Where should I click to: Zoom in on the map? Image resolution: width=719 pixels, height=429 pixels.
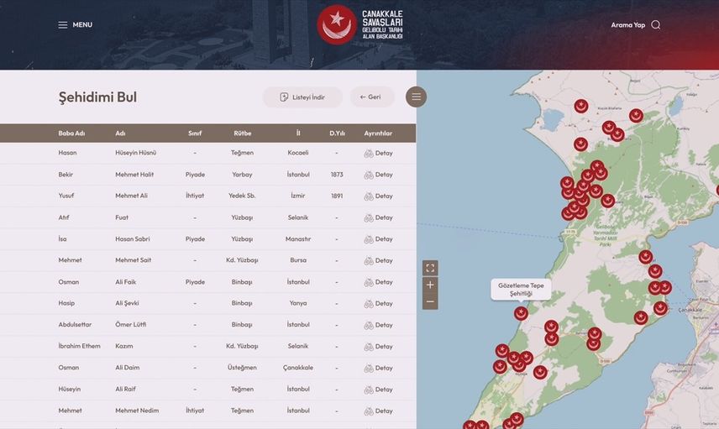[430, 285]
